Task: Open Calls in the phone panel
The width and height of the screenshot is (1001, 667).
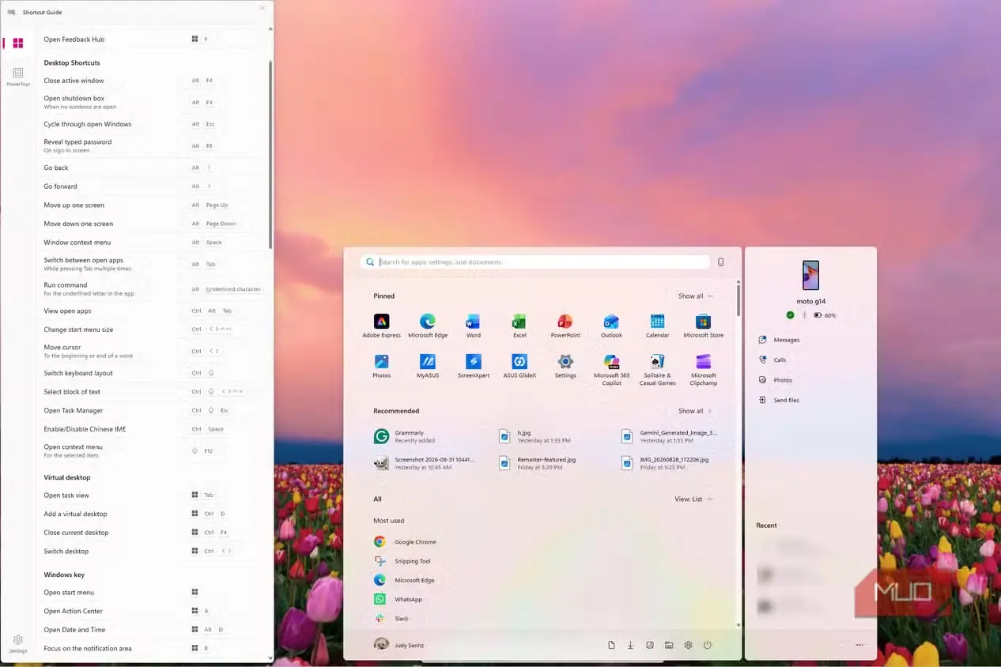Action: coord(772,360)
